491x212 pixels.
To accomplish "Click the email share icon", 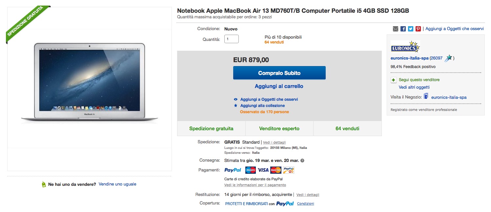I will (x=396, y=29).
